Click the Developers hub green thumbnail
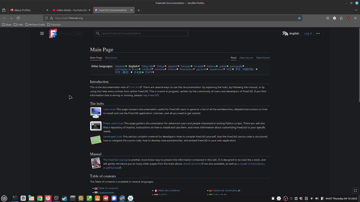The image size is (360, 202). pyautogui.click(x=96, y=140)
